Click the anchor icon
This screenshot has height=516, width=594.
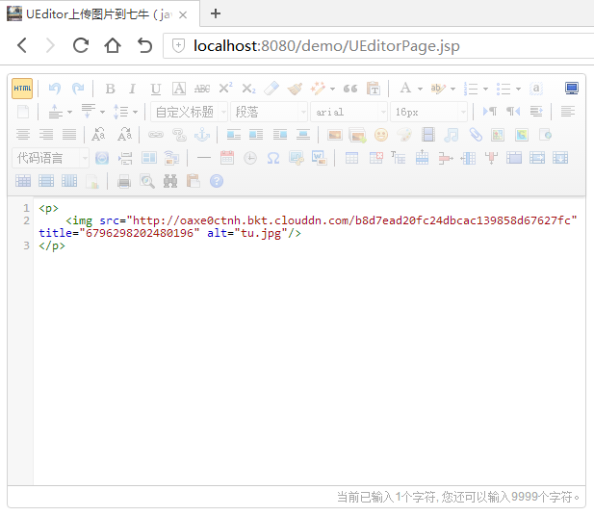pyautogui.click(x=202, y=135)
